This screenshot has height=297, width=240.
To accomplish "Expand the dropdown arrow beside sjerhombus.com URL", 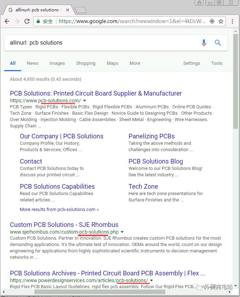I will point(122,232).
